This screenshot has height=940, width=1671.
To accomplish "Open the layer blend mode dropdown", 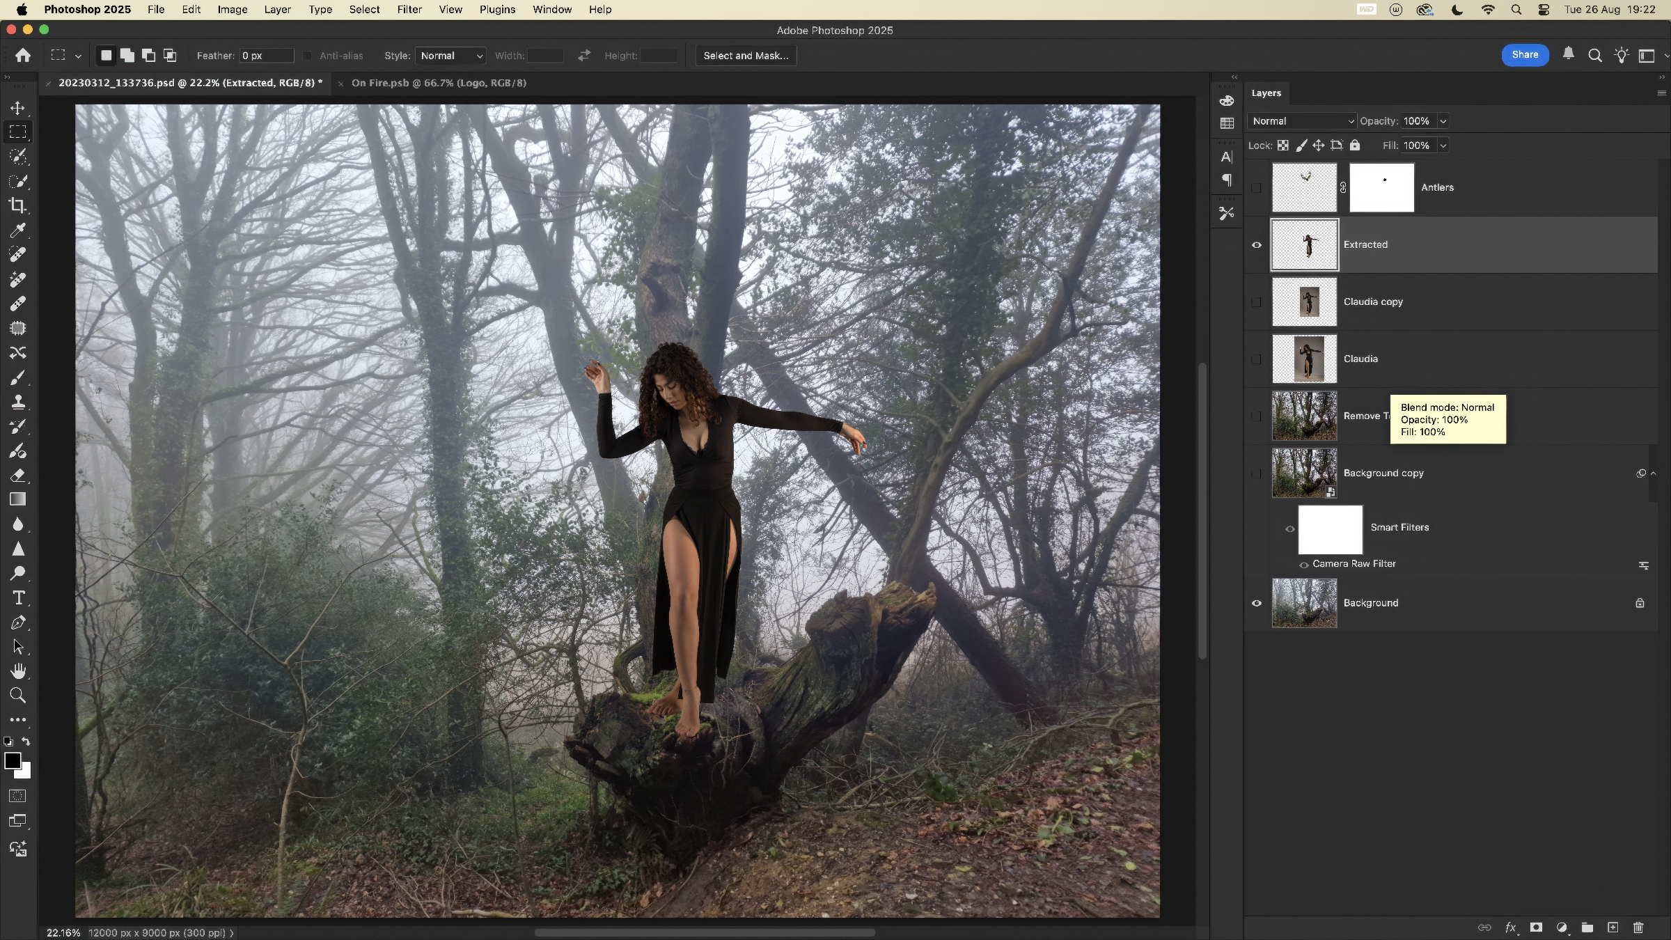I will point(1301,121).
